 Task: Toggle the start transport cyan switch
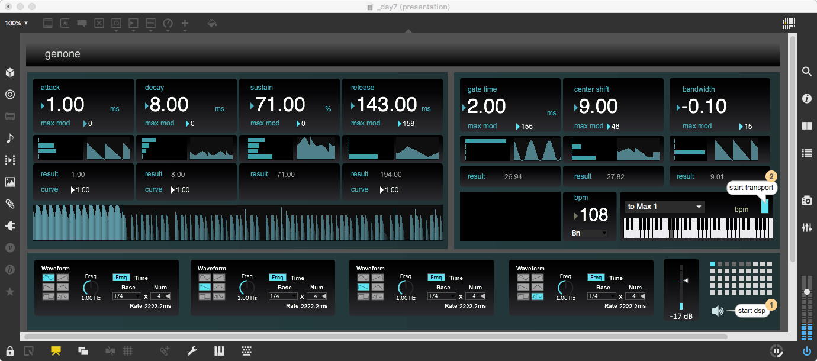pyautogui.click(x=765, y=205)
